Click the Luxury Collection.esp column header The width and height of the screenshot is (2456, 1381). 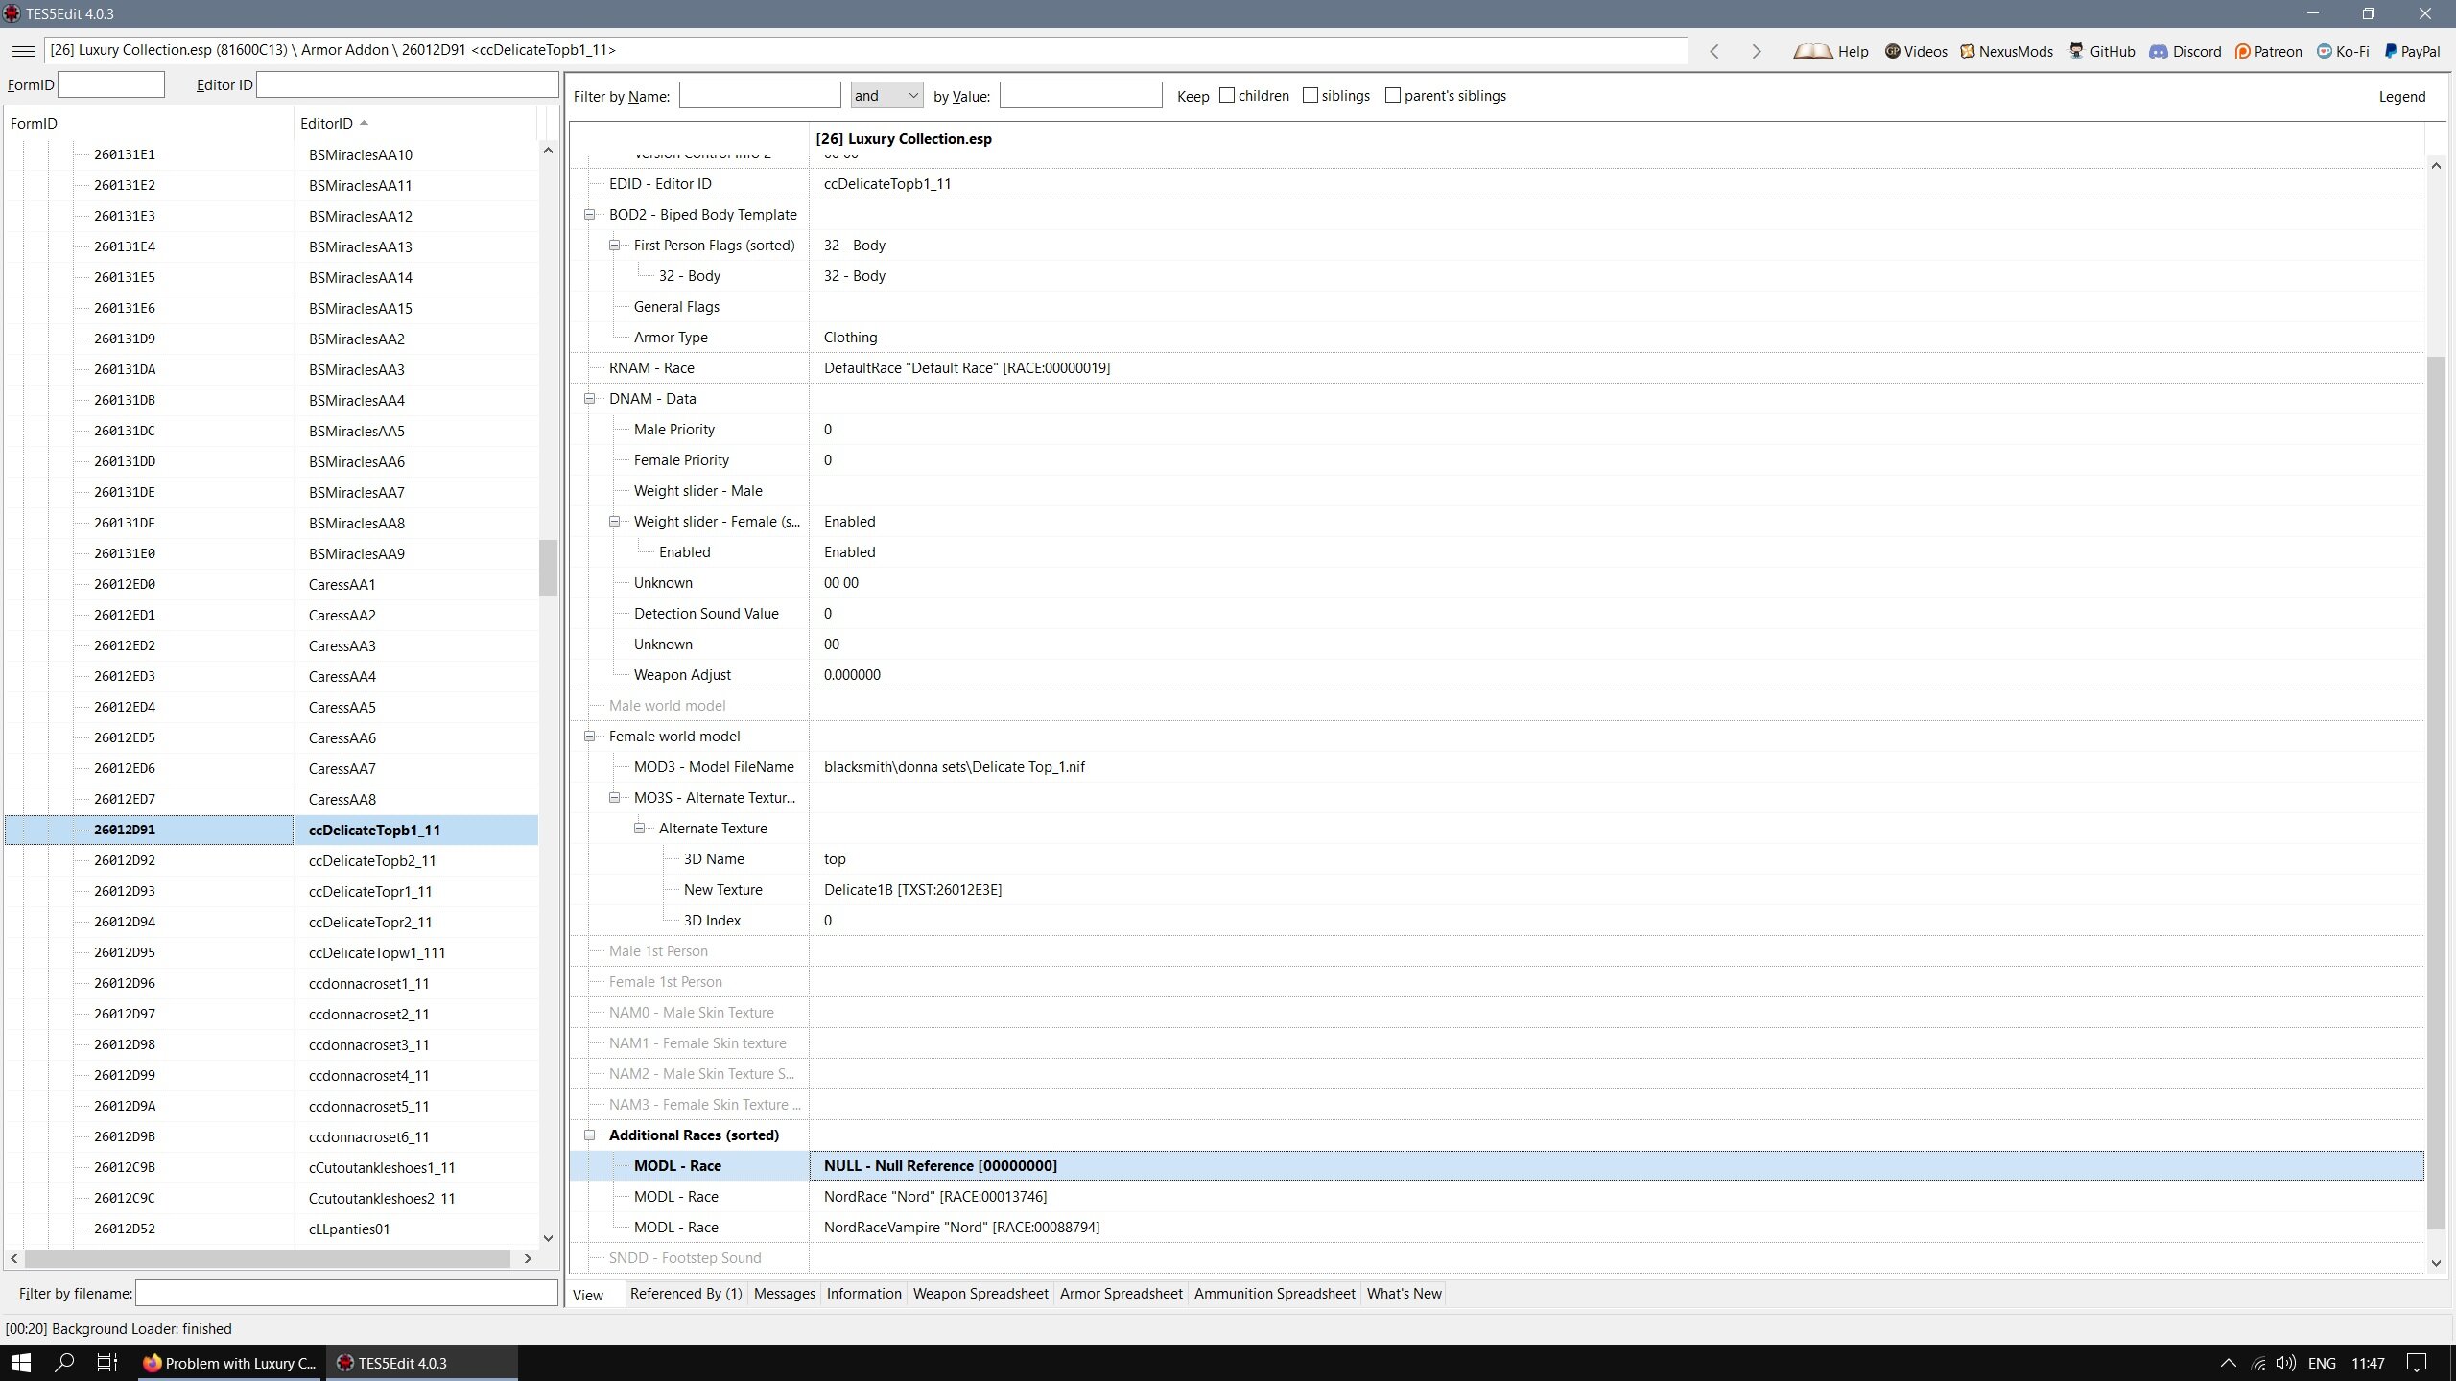click(x=1616, y=139)
